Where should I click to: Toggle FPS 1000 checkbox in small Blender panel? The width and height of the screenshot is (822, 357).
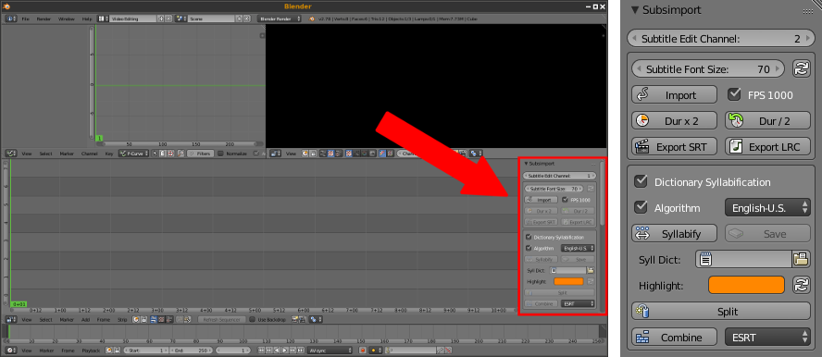565,200
